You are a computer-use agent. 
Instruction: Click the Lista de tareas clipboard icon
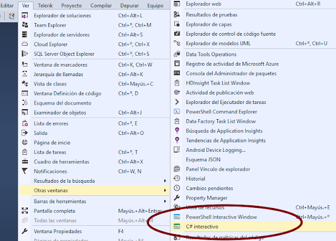tap(25, 152)
